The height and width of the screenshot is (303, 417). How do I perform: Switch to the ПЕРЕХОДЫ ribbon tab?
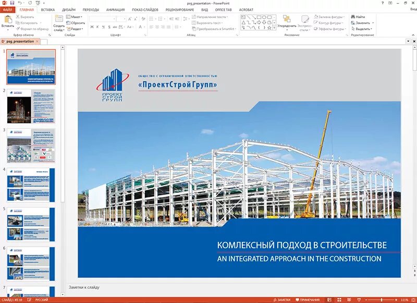click(91, 9)
